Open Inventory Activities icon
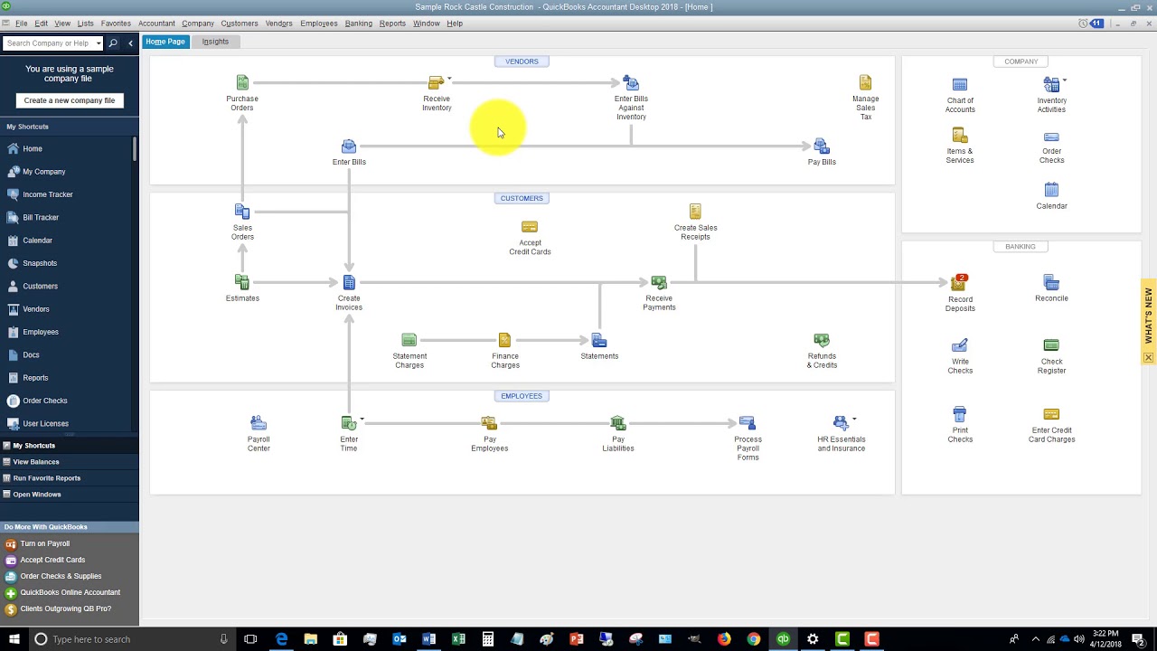1157x651 pixels. pos(1051,85)
